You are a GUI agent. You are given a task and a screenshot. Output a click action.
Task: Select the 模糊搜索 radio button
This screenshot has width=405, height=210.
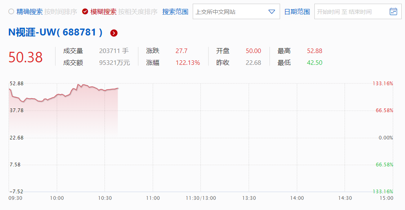point(85,12)
